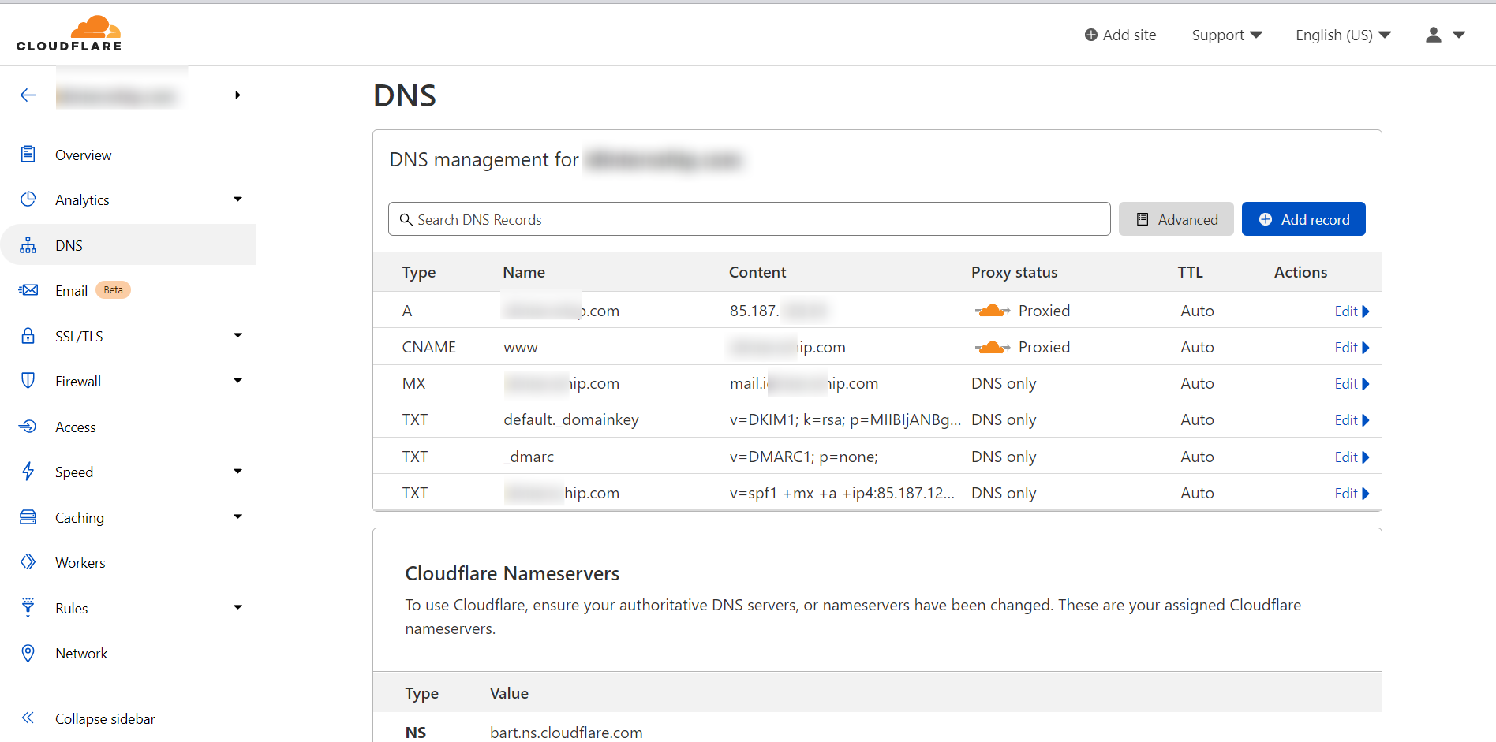This screenshot has height=742, width=1496.
Task: Open Email section in the sidebar
Action: point(71,291)
